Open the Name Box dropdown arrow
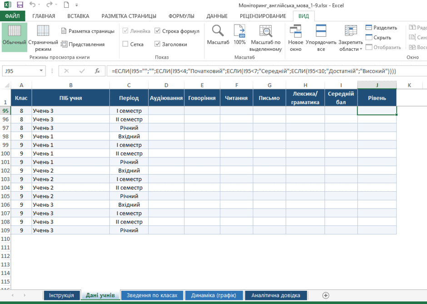The width and height of the screenshot is (427, 304). coord(41,71)
